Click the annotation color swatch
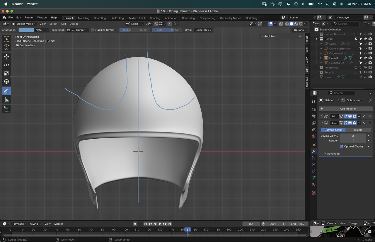375x242 pixels. (x=26, y=30)
